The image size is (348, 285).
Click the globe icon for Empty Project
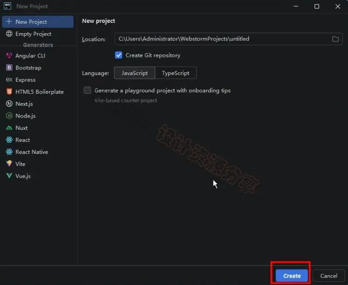(9, 34)
